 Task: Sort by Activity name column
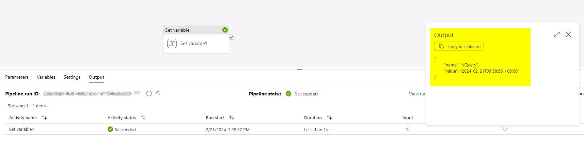coord(44,118)
